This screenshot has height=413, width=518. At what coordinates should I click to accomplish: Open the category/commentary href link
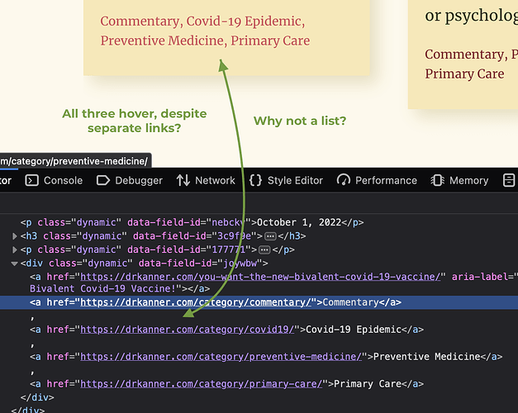(x=196, y=302)
